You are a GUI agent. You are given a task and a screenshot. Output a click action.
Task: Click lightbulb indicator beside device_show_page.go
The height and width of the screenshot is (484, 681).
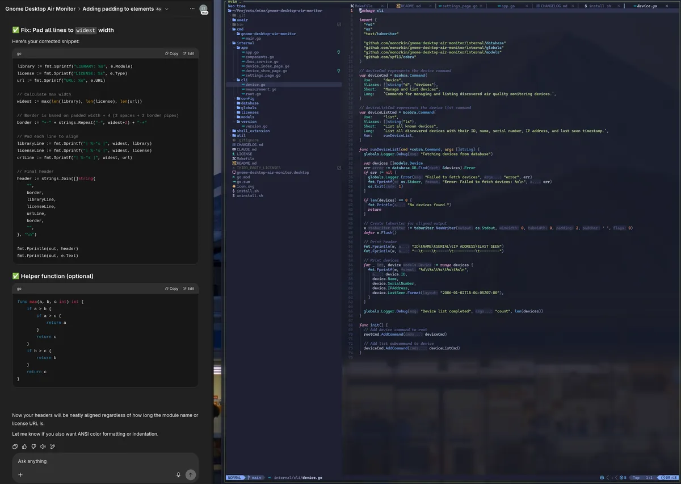tap(339, 70)
